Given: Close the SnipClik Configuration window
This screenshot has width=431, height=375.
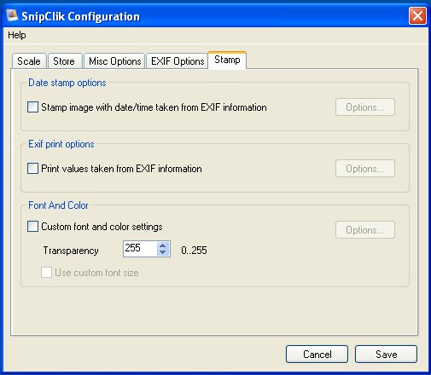Looking at the screenshot, I should pos(417,16).
